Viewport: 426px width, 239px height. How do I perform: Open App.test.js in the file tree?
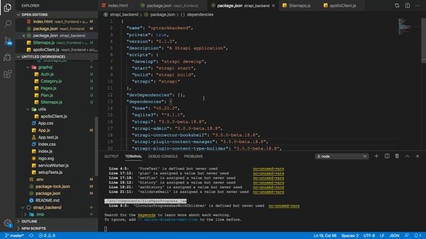pyautogui.click(x=48, y=137)
